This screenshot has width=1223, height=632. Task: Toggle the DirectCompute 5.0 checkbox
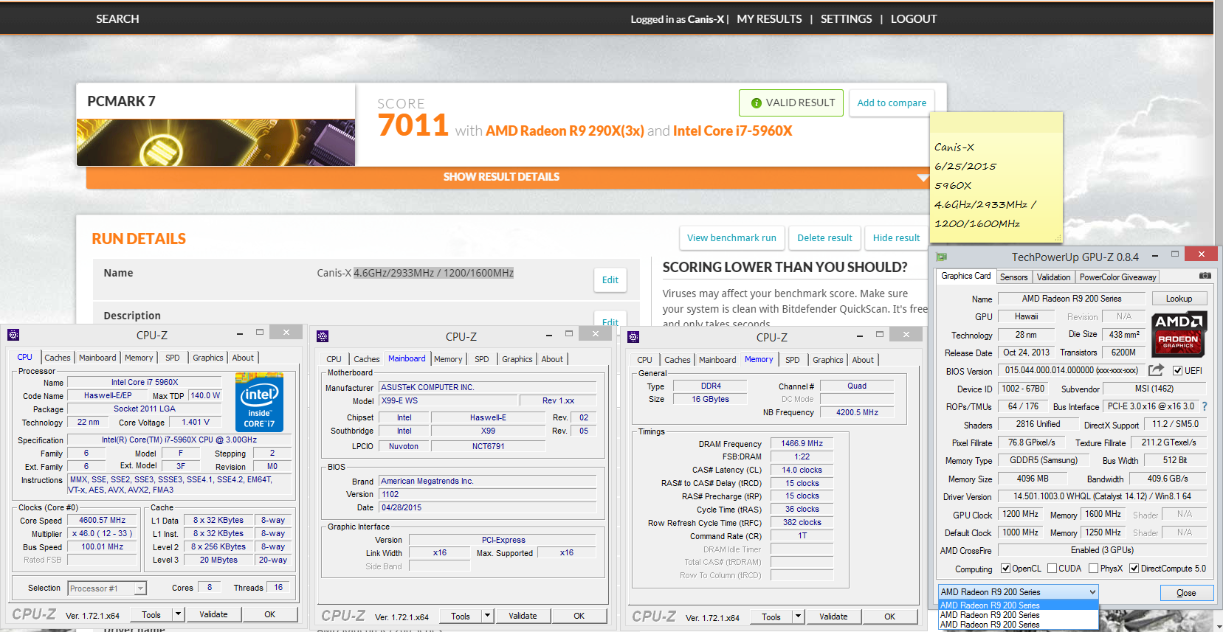click(x=1134, y=569)
